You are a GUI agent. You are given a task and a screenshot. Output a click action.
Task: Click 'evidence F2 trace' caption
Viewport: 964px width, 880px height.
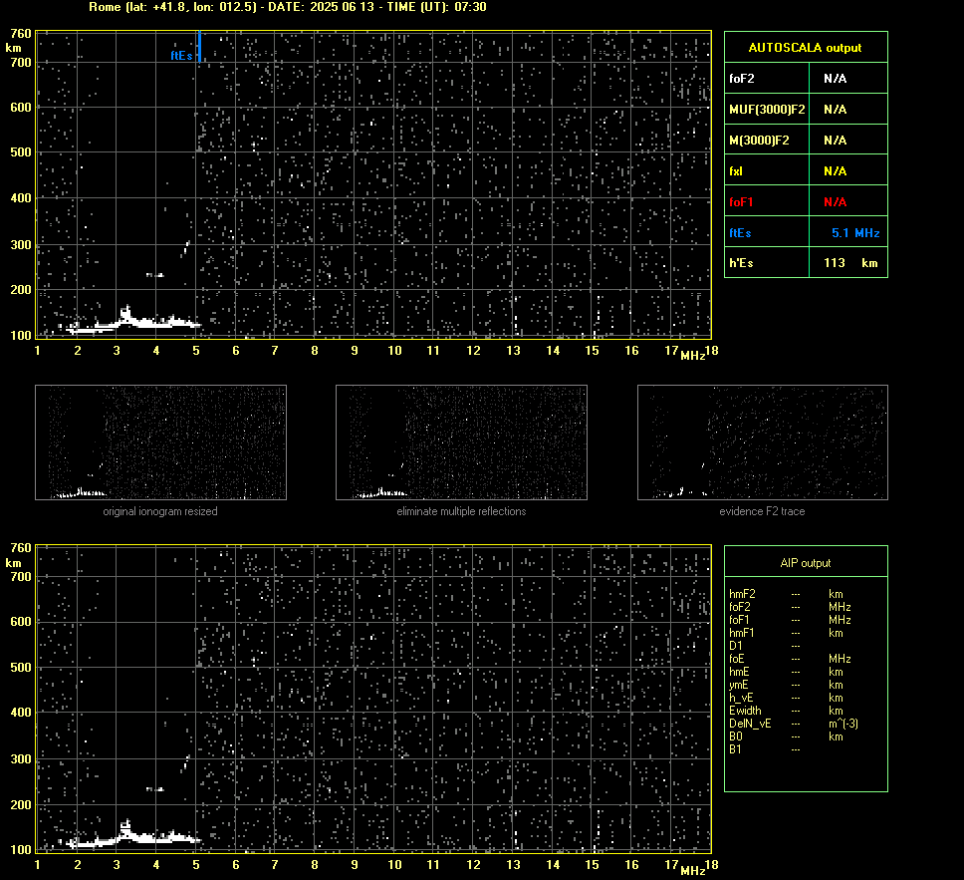point(762,511)
